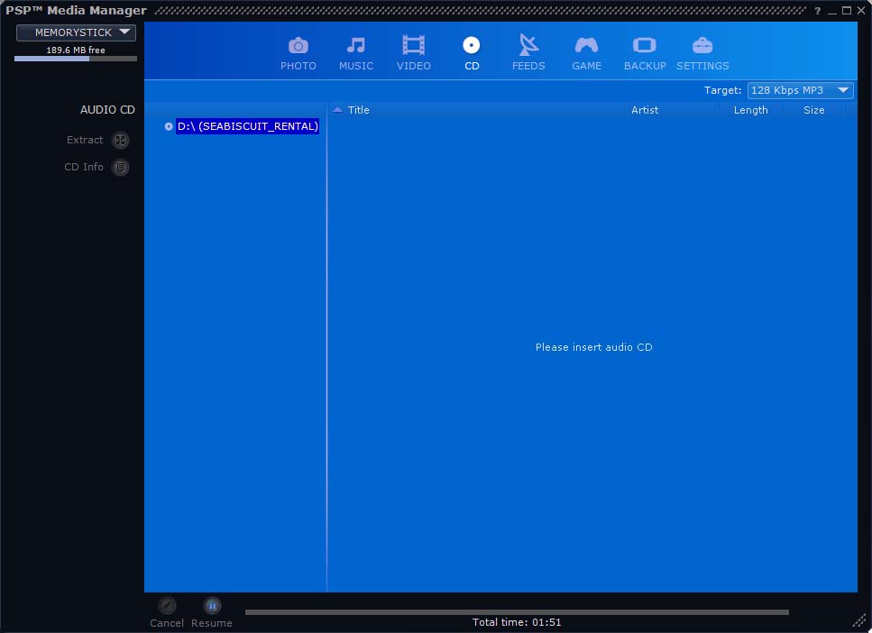Click the BACKUP tab label
The height and width of the screenshot is (633, 872).
click(x=645, y=66)
